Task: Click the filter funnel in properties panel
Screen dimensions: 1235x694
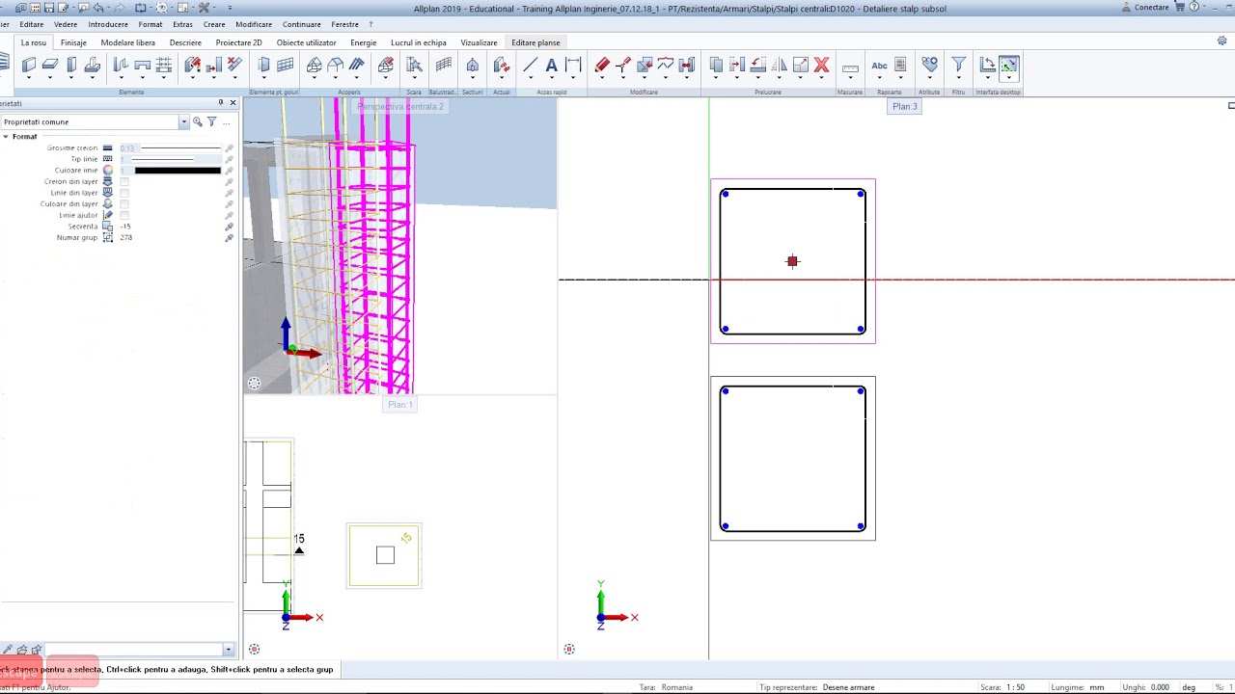Action: click(x=211, y=121)
